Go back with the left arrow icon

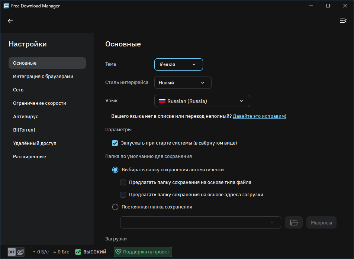(x=10, y=21)
